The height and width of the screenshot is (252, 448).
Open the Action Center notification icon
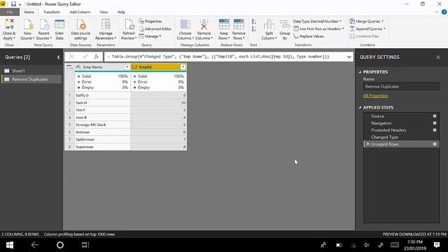pos(437,245)
